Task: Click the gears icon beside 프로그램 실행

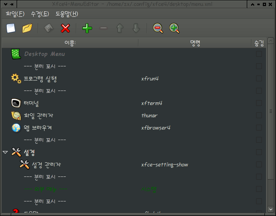Action: click(16, 79)
